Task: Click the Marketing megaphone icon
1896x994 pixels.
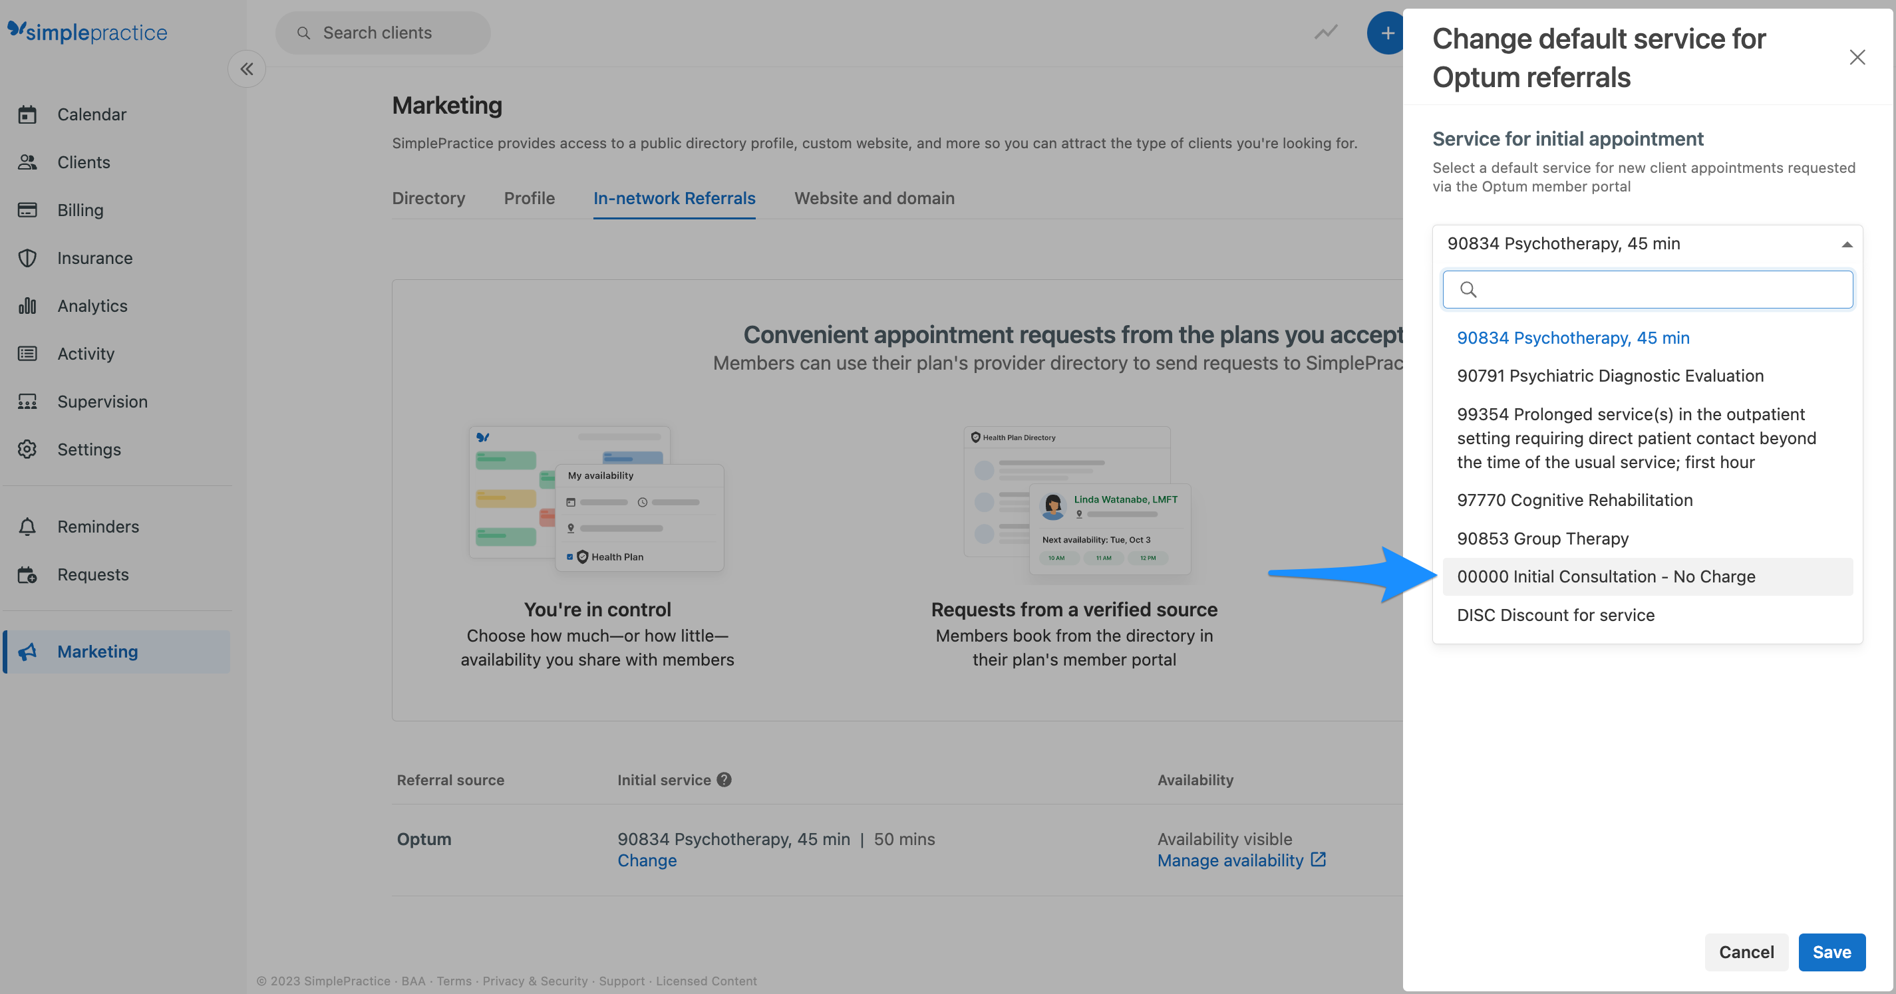Action: point(27,652)
